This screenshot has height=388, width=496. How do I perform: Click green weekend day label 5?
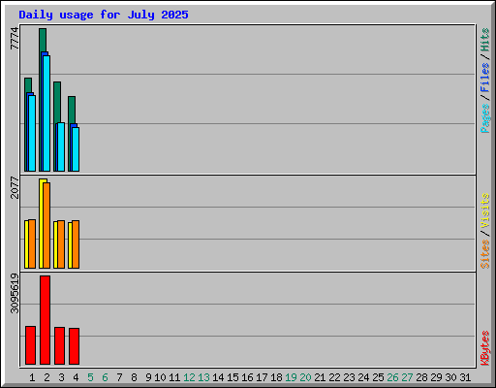click(90, 377)
